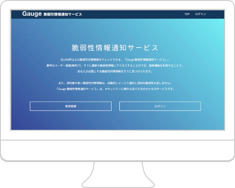This screenshot has width=235, height=188.
Task: Click the line starting with 86,000件以上
Action: click(115, 60)
